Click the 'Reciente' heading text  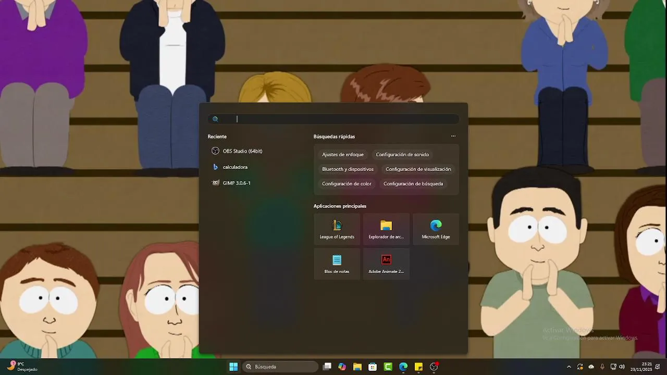(x=217, y=136)
